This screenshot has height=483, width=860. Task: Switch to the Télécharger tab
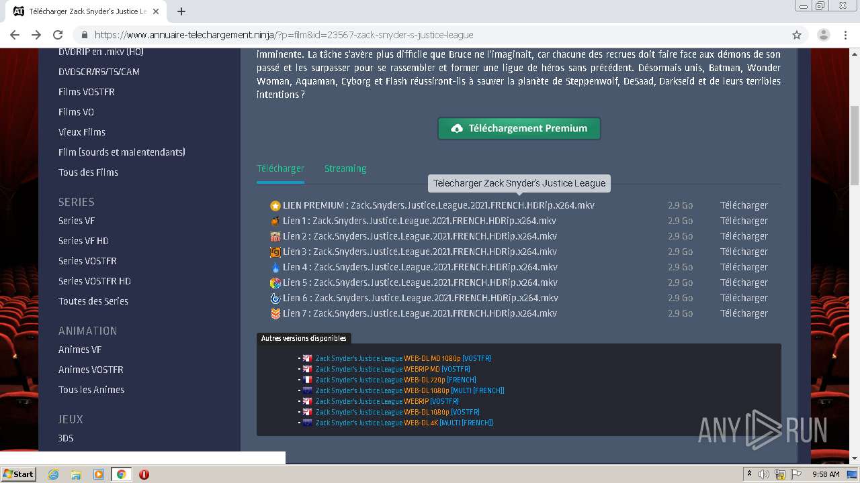click(280, 168)
